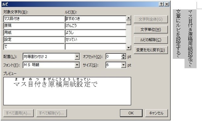The image size is (202, 121).
Task: Click the ruby field せってい
Action: (x=95, y=40)
